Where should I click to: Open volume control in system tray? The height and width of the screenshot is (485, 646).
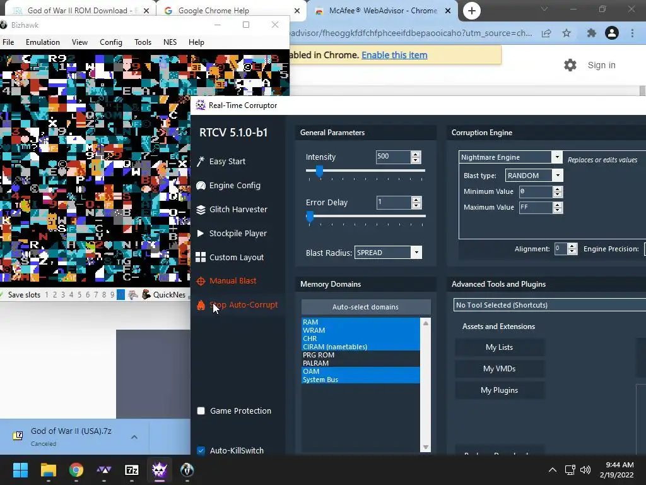[585, 470]
